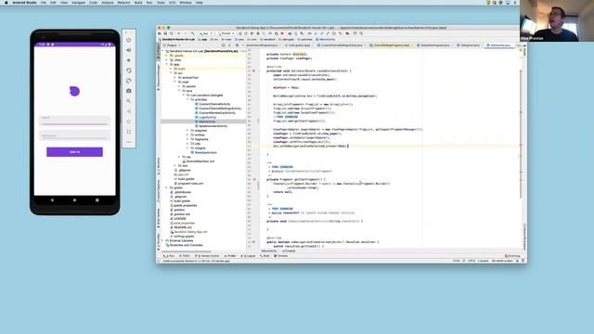Viewport: 594px width, 334px height.
Task: Tap the Android back navigation button on phone
Action: (52, 200)
